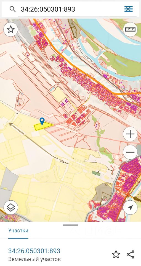
Task: Open the map layers selector
Action: click(x=11, y=207)
